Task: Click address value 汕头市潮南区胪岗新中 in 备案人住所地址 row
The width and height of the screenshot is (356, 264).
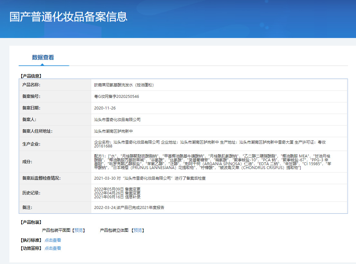Action: point(113,131)
